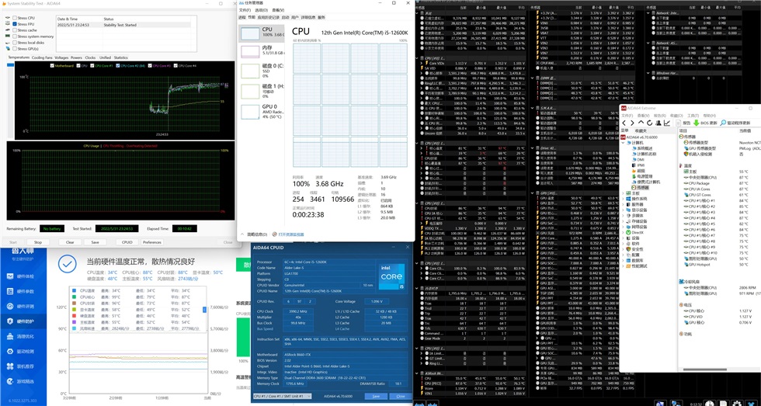The image size is (761, 406).
Task: Expand 网络设备 tree node
Action: (623, 227)
